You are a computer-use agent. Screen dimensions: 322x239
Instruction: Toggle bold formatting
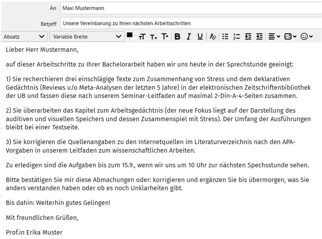(x=177, y=37)
